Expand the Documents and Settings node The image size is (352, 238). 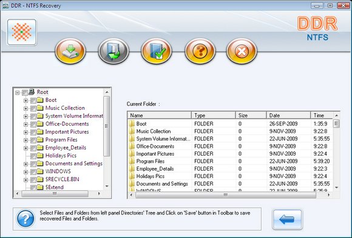(x=25, y=164)
